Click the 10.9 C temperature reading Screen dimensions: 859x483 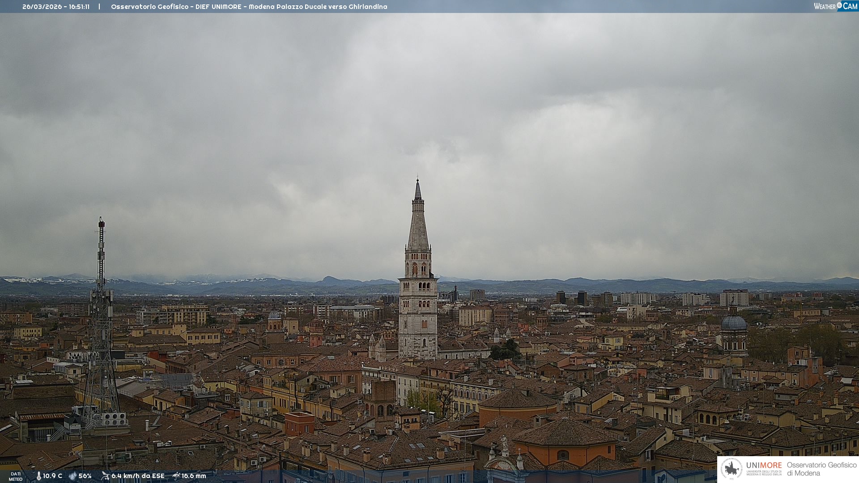click(52, 476)
